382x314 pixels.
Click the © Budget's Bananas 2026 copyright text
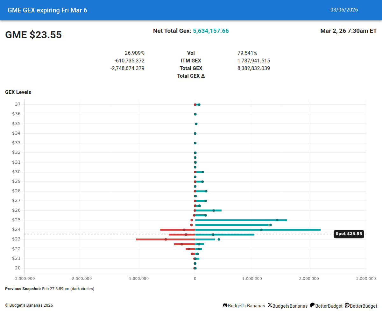tap(29, 305)
